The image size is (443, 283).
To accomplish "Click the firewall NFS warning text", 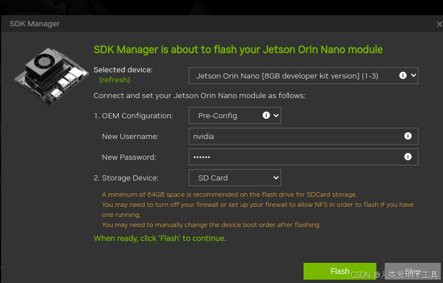I will tap(258, 210).
